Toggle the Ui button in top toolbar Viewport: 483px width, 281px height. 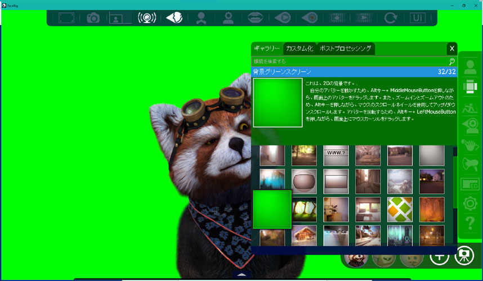(417, 18)
